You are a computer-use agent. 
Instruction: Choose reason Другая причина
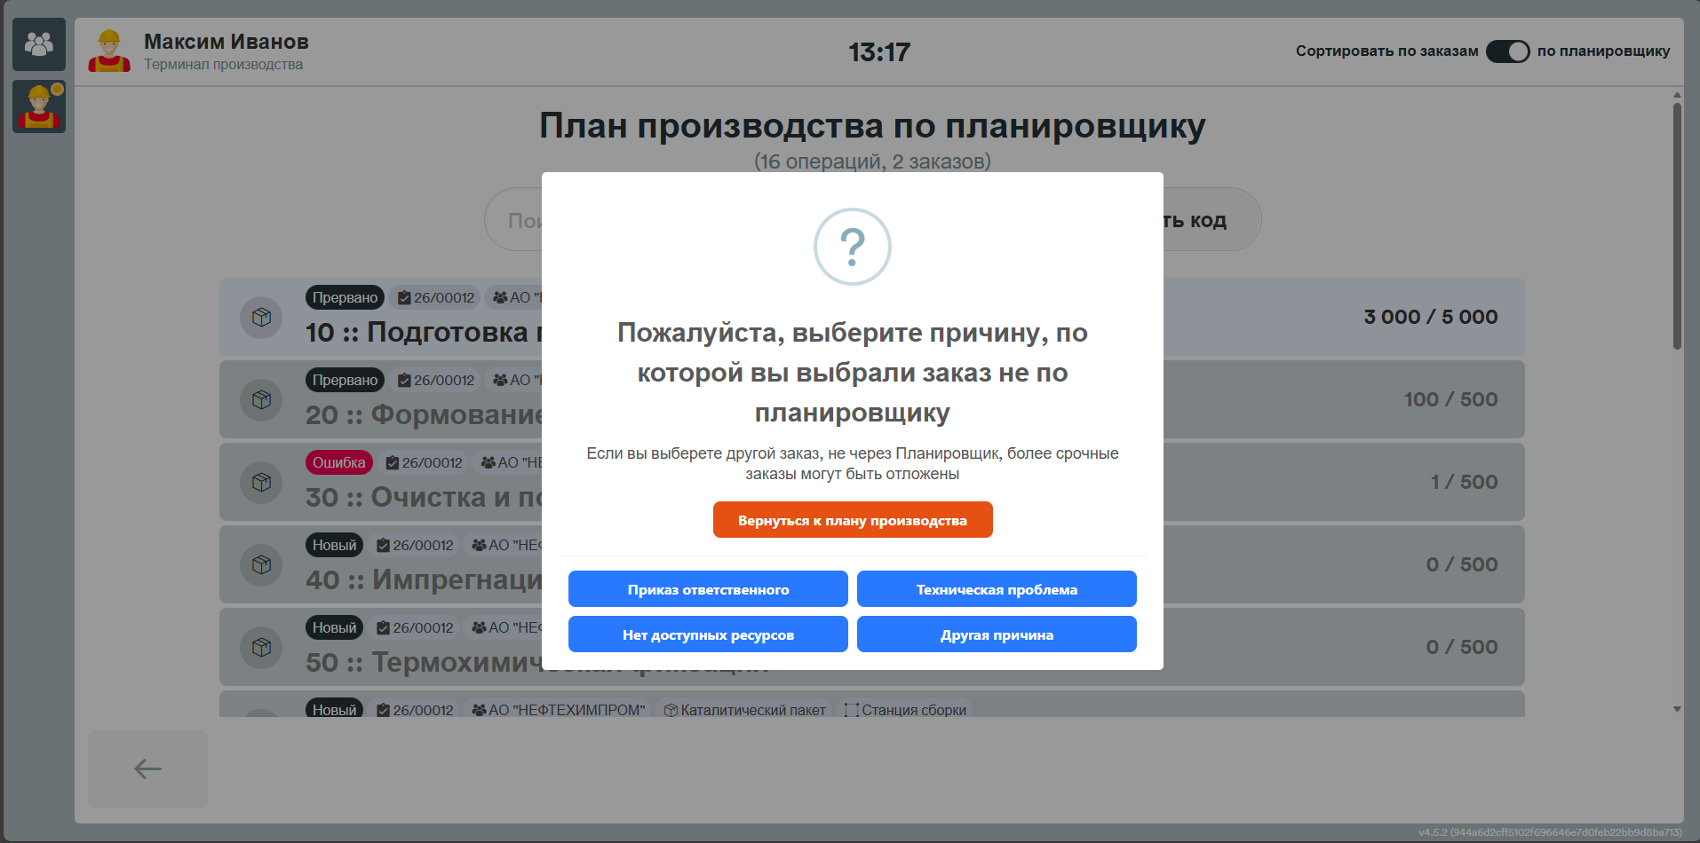pos(997,634)
